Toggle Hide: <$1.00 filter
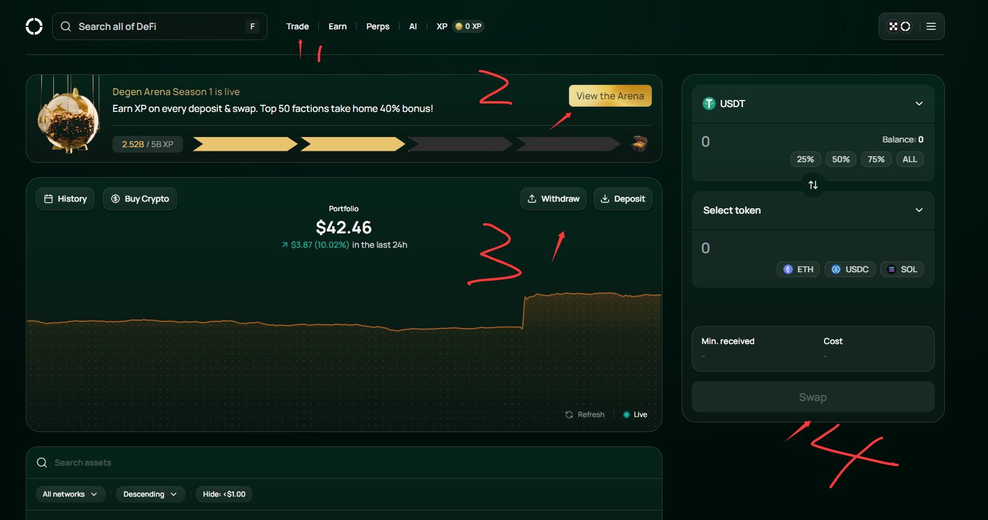Viewport: 988px width, 520px height. pos(224,494)
